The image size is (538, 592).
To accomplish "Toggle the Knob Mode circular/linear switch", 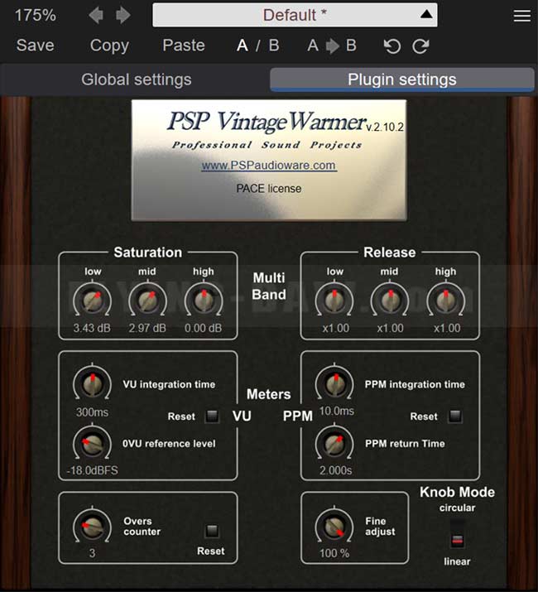I will click(457, 534).
